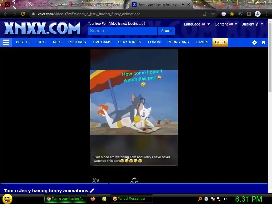The image size is (272, 204).
Task: Open the file folder taskbar icon
Action: point(104,199)
